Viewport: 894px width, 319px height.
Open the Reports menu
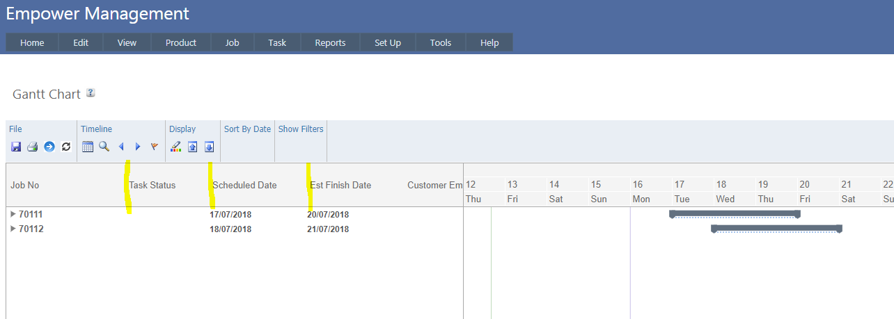tap(330, 42)
